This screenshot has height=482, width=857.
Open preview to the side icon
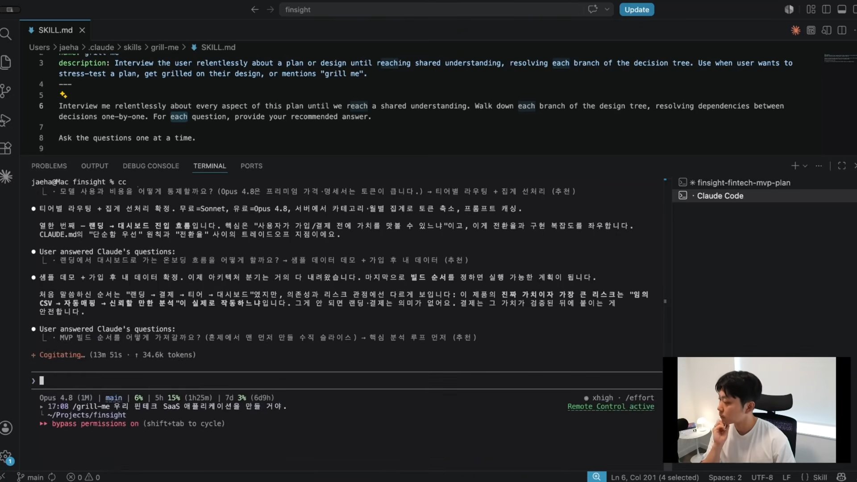(826, 30)
